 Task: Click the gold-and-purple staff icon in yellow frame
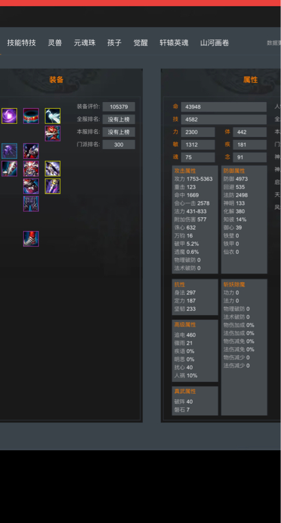pyautogui.click(x=53, y=186)
